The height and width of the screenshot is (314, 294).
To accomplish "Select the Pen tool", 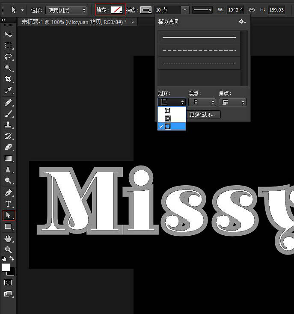I will click(8, 193).
